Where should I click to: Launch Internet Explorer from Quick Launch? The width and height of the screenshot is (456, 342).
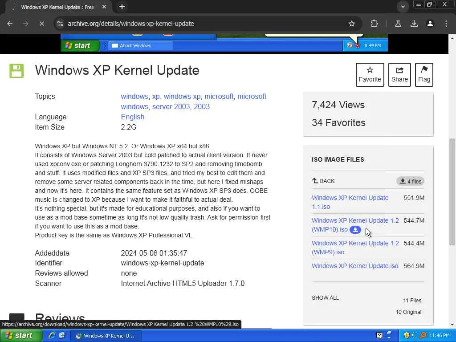pos(53,335)
